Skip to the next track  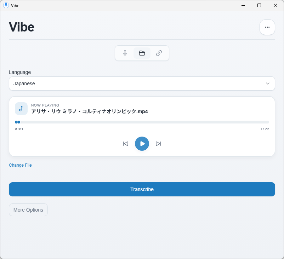[x=158, y=144]
